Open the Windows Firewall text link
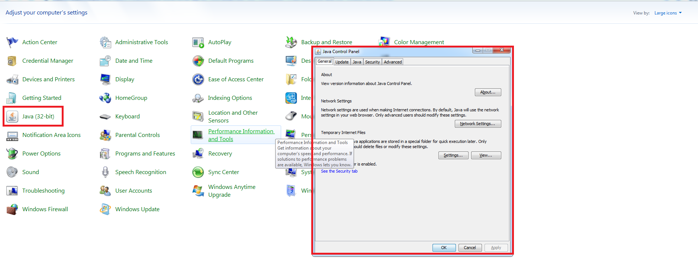The width and height of the screenshot is (698, 278). click(x=45, y=209)
